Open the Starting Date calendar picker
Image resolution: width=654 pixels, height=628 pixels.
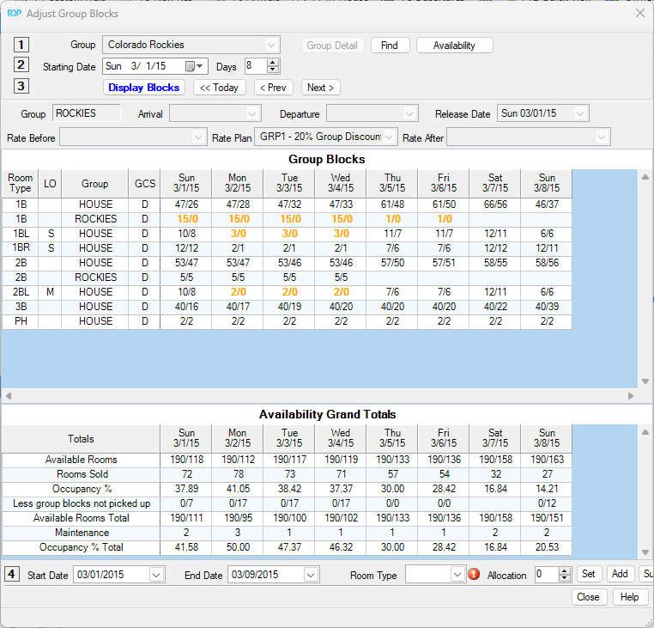click(194, 66)
